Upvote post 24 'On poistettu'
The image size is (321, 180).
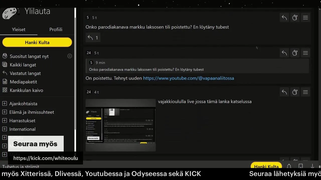pyautogui.click(x=295, y=53)
